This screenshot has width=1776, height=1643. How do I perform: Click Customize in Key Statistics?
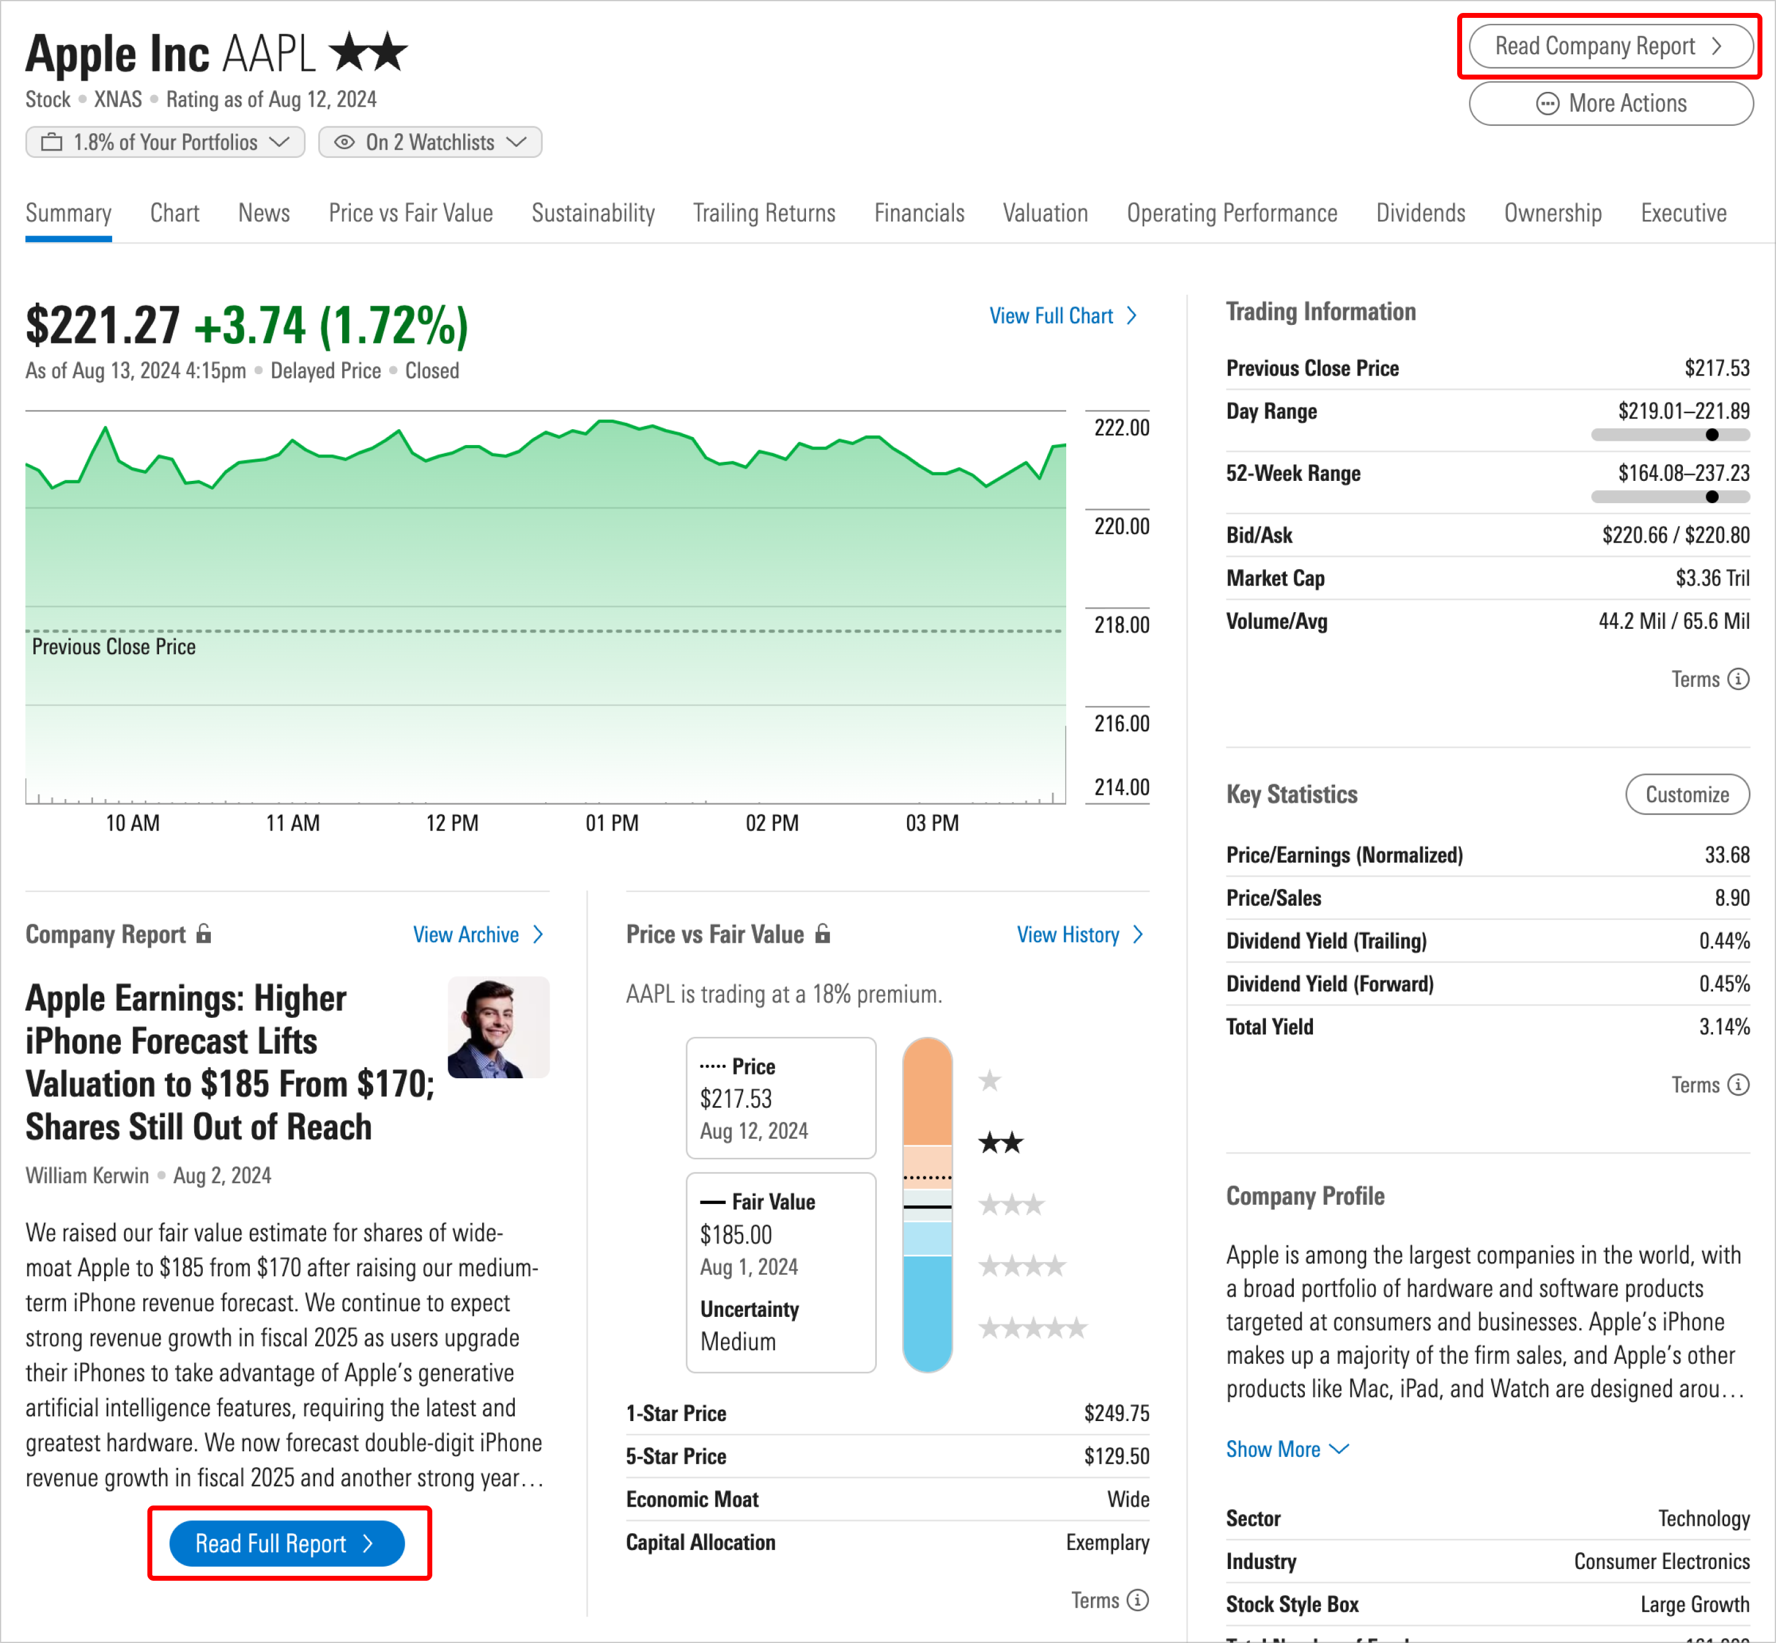click(1687, 794)
